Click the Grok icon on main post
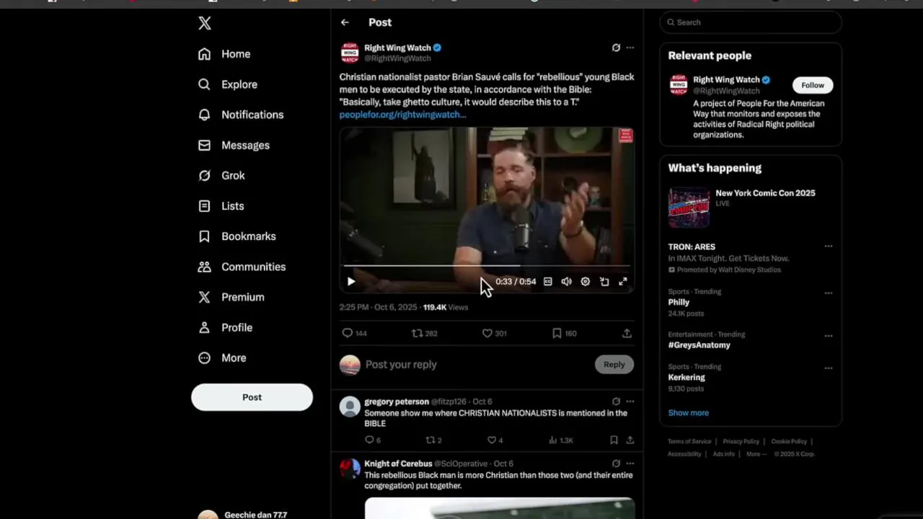Image resolution: width=923 pixels, height=519 pixels. pyautogui.click(x=616, y=48)
